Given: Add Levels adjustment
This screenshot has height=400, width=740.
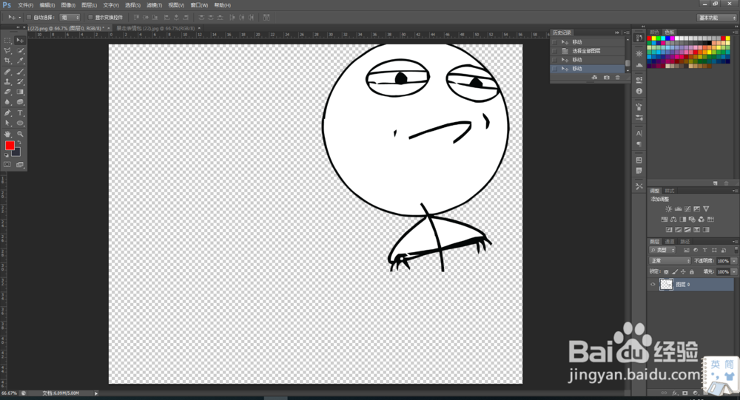Looking at the screenshot, I should [x=678, y=209].
